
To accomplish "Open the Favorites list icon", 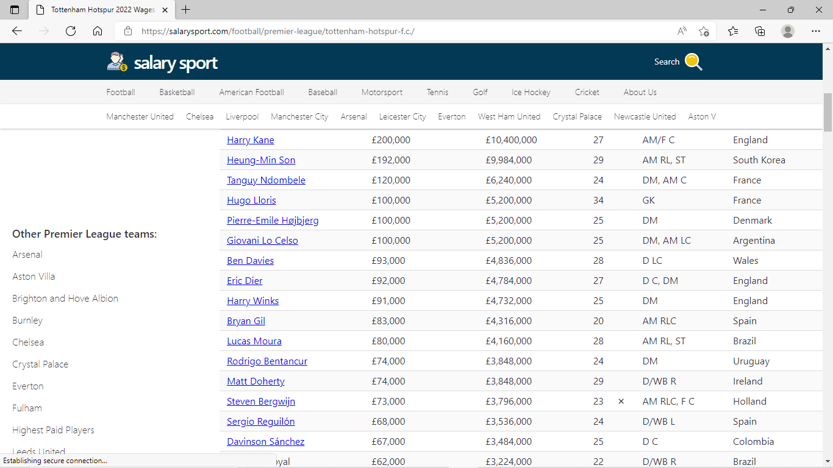I will click(733, 31).
